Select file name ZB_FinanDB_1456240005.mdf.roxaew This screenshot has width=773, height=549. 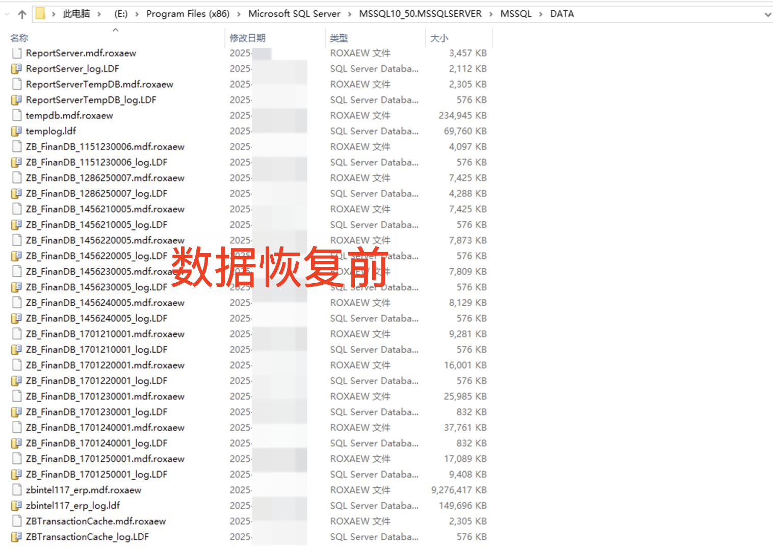click(105, 303)
